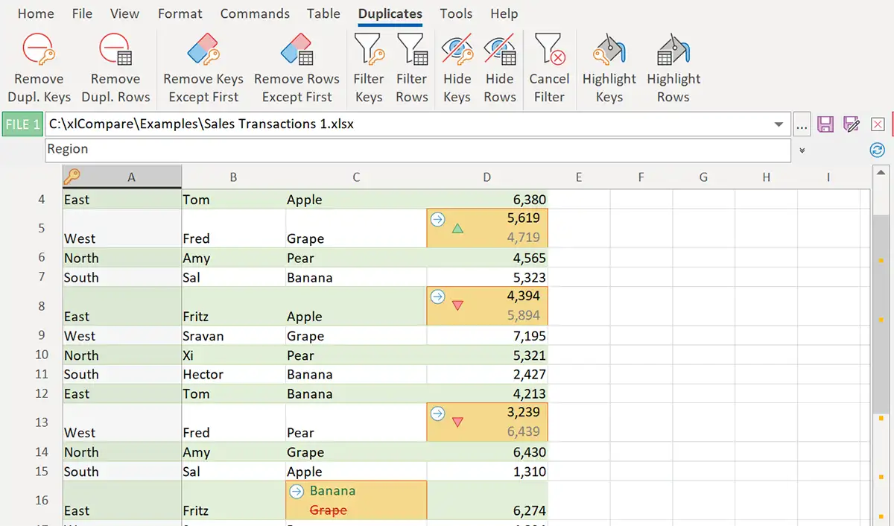Toggle Hide Keys eye icon

(457, 50)
